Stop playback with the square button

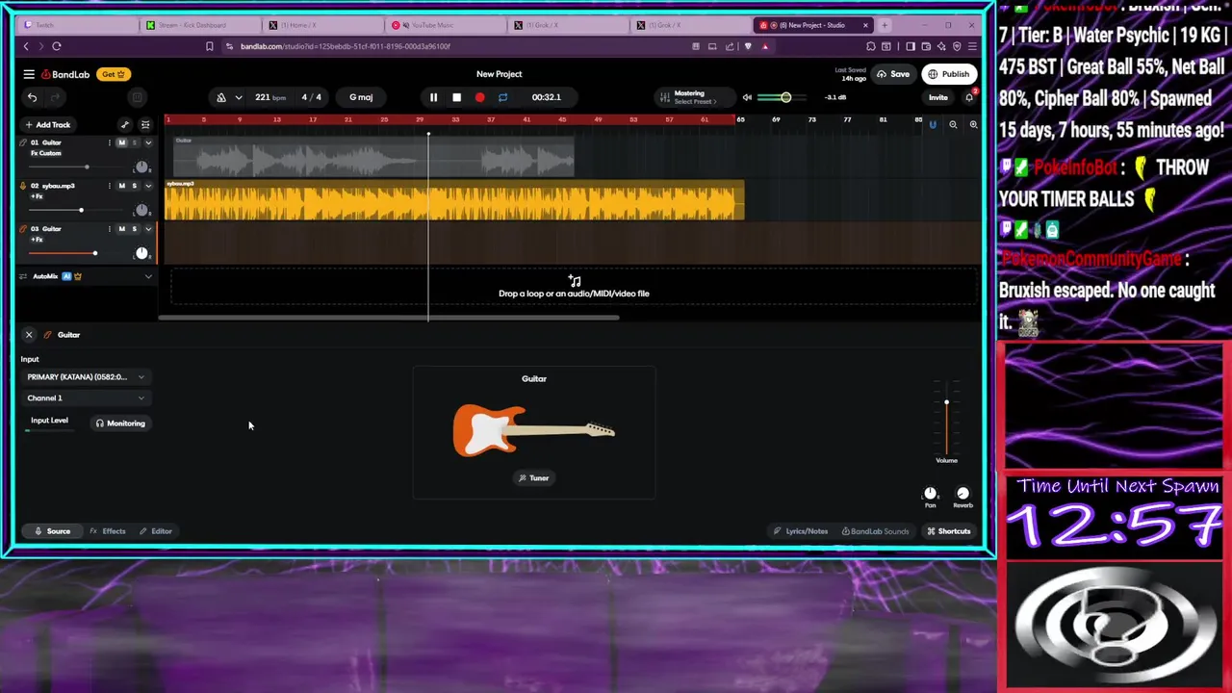click(456, 97)
